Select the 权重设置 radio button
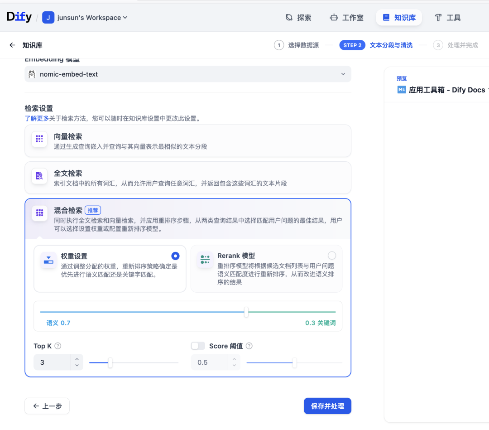489x430 pixels. [175, 256]
